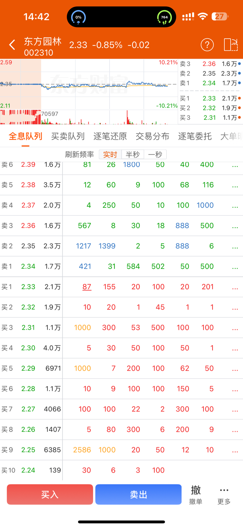The width and height of the screenshot is (243, 528).
Task: Tap the red 买入 buy button
Action: 50,494
